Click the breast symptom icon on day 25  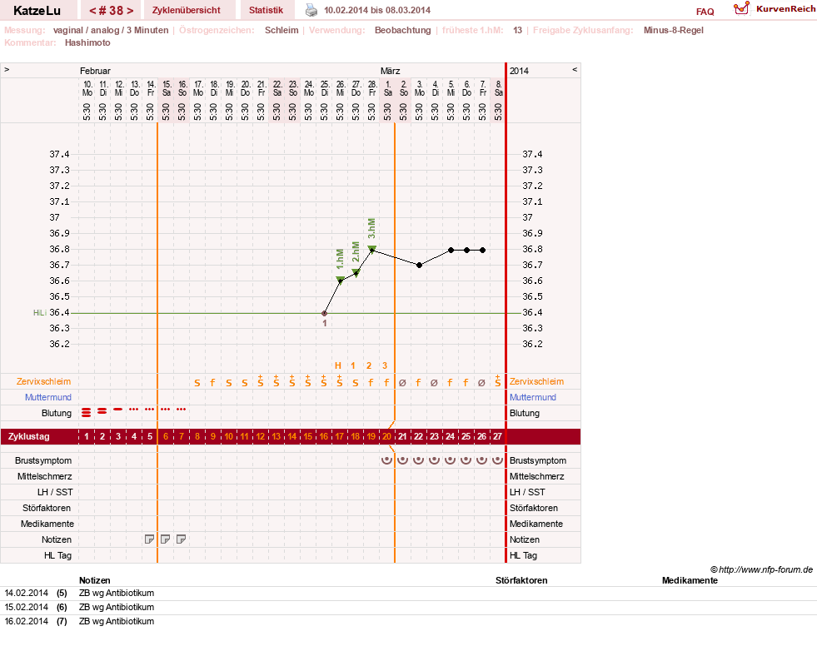tap(466, 460)
